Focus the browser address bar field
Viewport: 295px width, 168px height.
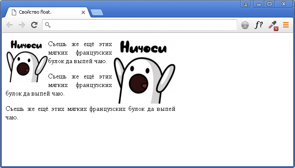[139, 25]
